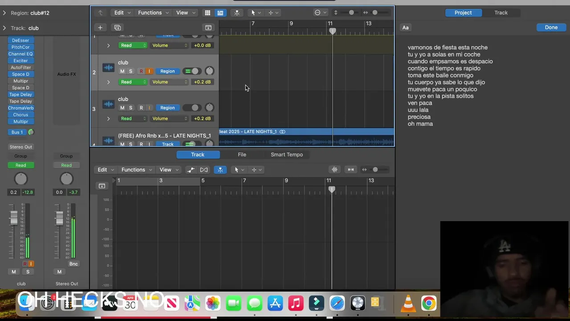Mute club channel strip in mixer
The width and height of the screenshot is (570, 321).
14,272
